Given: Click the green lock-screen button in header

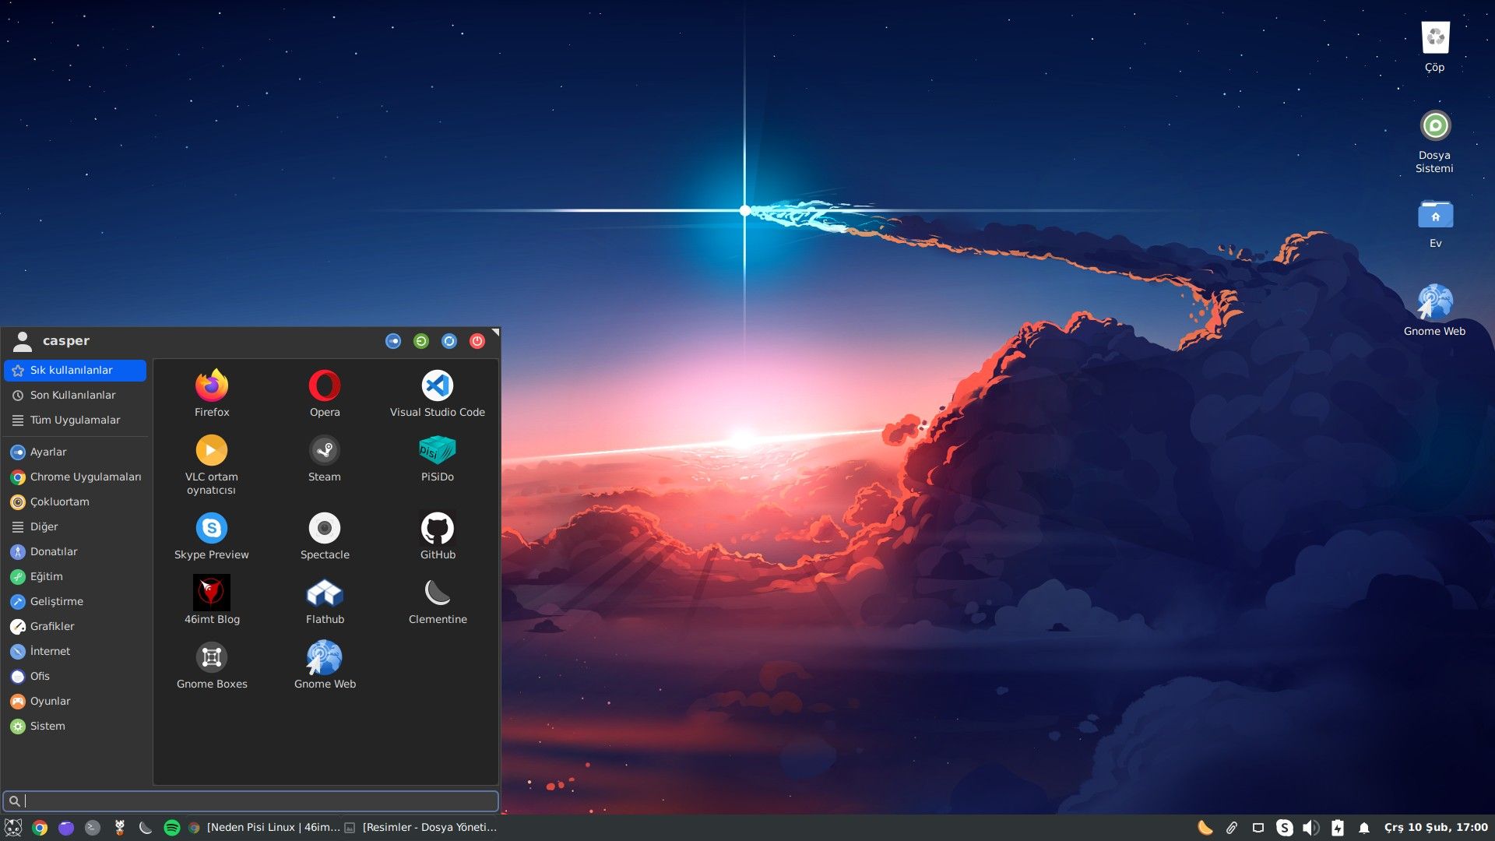Looking at the screenshot, I should tap(421, 341).
